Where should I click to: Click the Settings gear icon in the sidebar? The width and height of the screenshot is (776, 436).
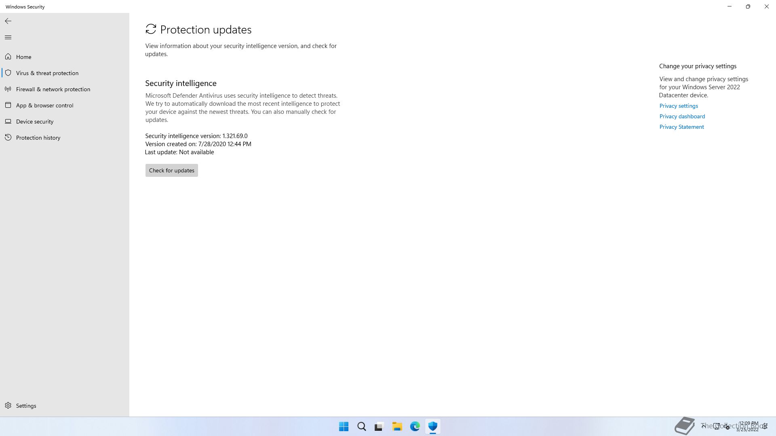8,406
